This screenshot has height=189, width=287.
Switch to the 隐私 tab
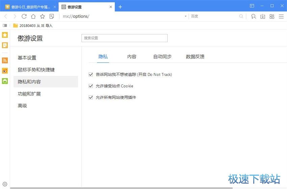click(103, 57)
